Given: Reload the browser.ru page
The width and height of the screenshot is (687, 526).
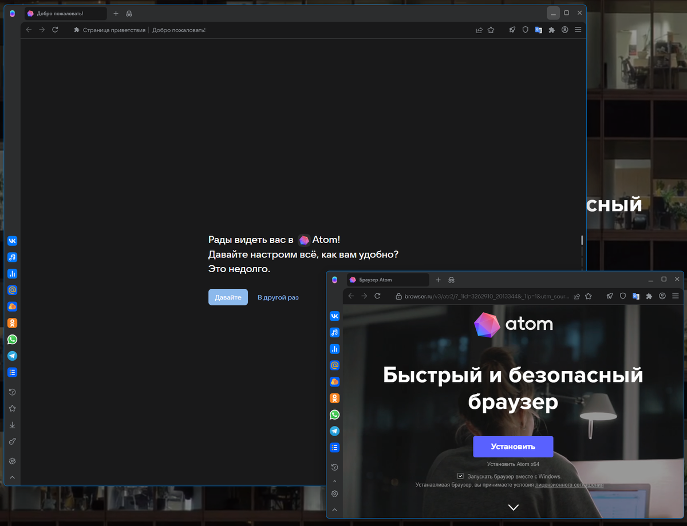Looking at the screenshot, I should tap(377, 296).
